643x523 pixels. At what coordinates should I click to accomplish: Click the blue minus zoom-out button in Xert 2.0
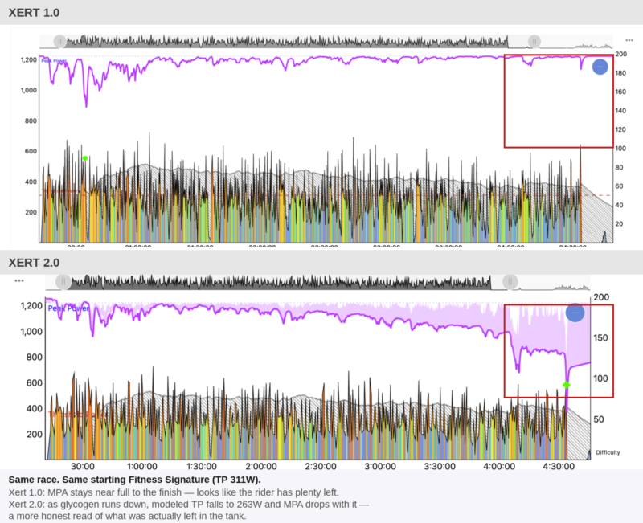(575, 313)
